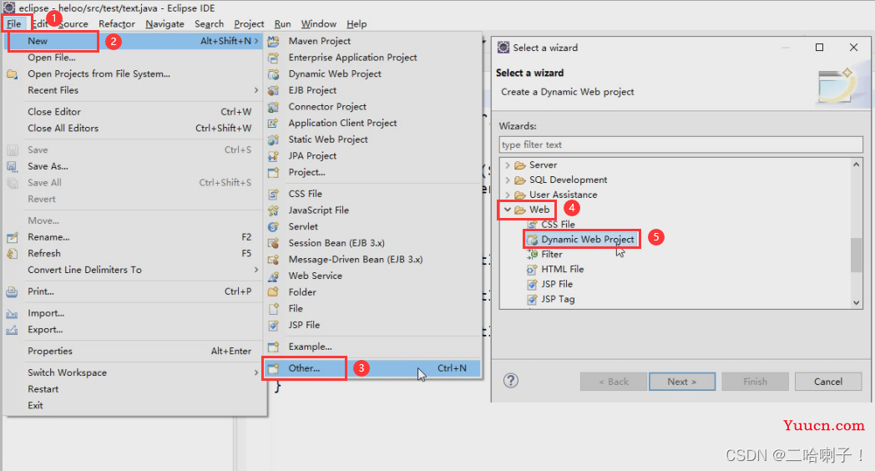This screenshot has height=471, width=875.
Task: Choose Open File... in File menu
Action: pyautogui.click(x=134, y=58)
